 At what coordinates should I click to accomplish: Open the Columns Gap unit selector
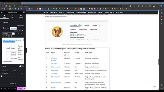pyautogui.click(x=22, y=74)
